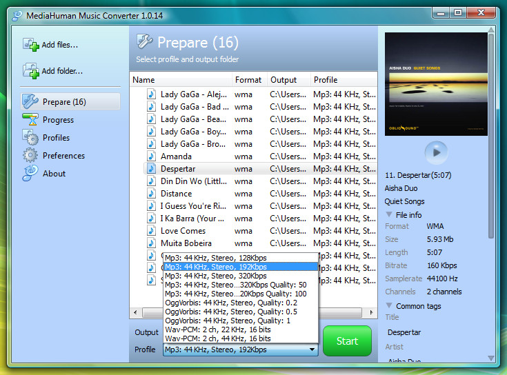Choose Wav-PCM: 2 ch, 44 KHz option
507x375 pixels.
(x=241, y=338)
